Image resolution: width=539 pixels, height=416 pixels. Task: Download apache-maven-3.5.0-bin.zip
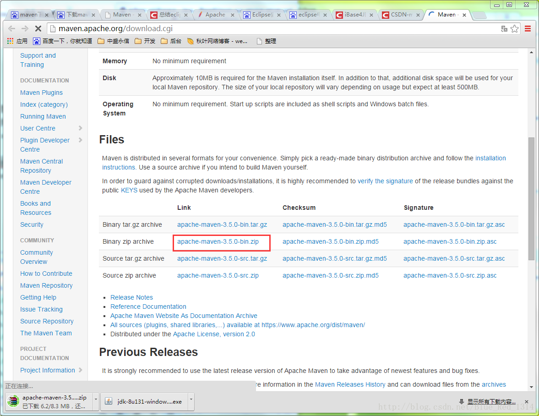pos(218,242)
